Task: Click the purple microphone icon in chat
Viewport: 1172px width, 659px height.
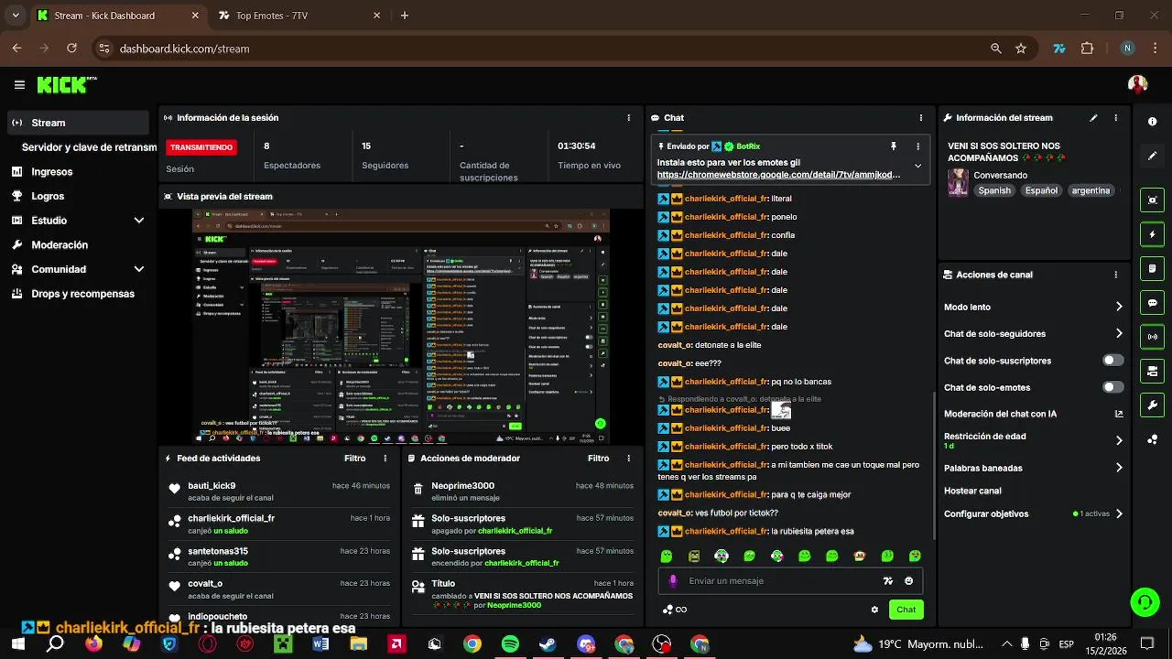Action: pyautogui.click(x=673, y=580)
